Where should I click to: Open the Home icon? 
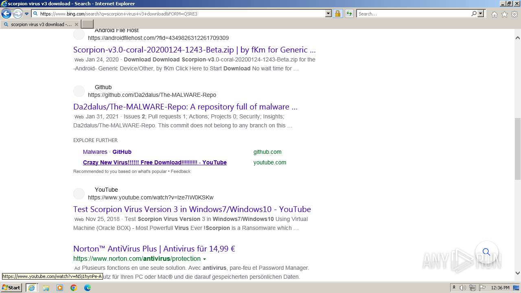494,14
